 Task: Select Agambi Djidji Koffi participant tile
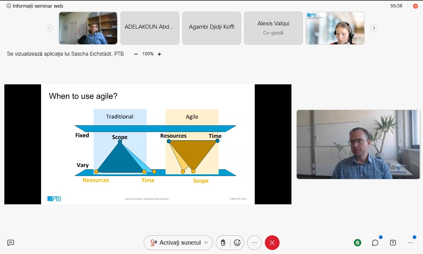click(211, 28)
